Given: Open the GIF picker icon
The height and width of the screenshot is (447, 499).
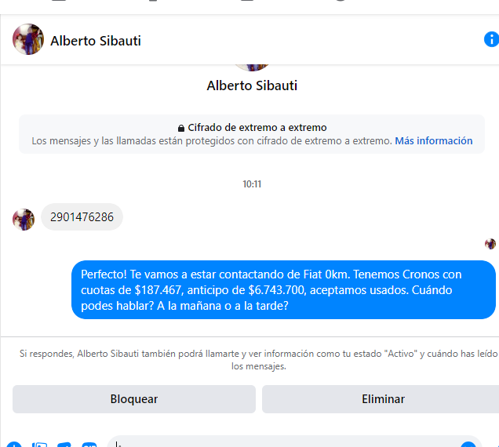Looking at the screenshot, I should pos(89,444).
